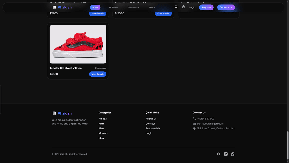Click the page vertical scrollbar thumb
289x163 pixels.
[288, 145]
